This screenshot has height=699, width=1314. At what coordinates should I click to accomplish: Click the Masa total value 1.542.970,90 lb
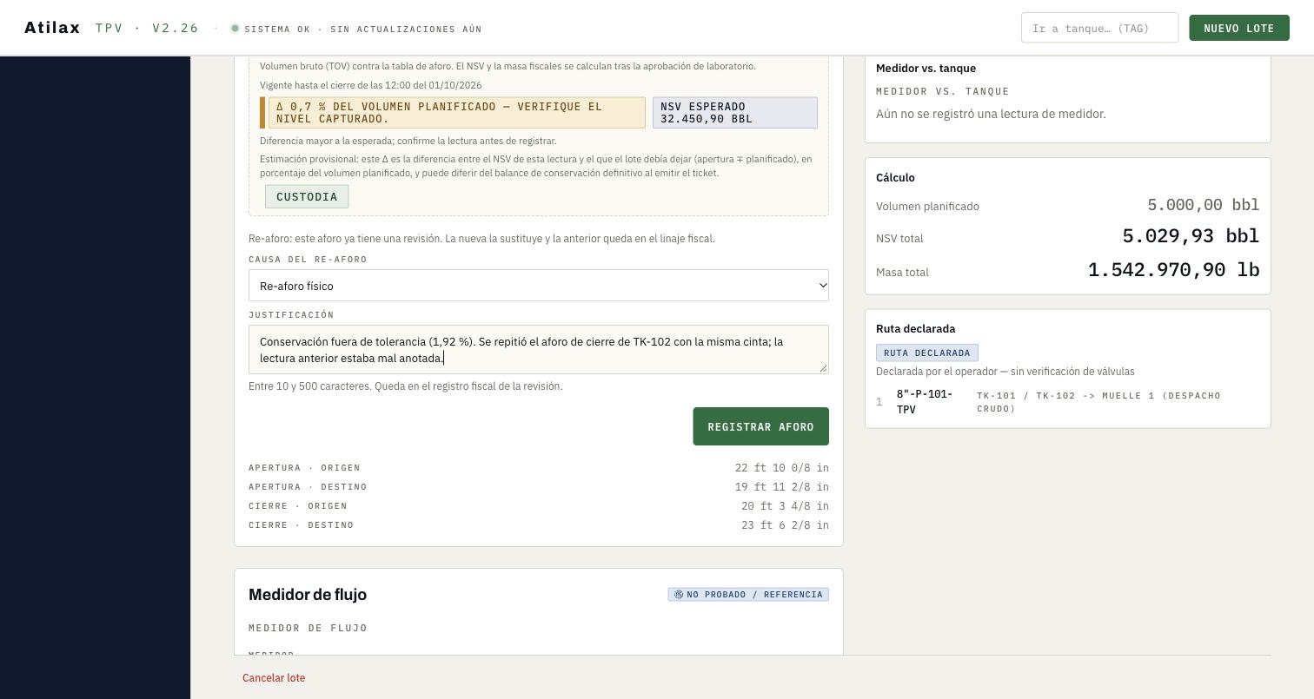[x=1174, y=270]
